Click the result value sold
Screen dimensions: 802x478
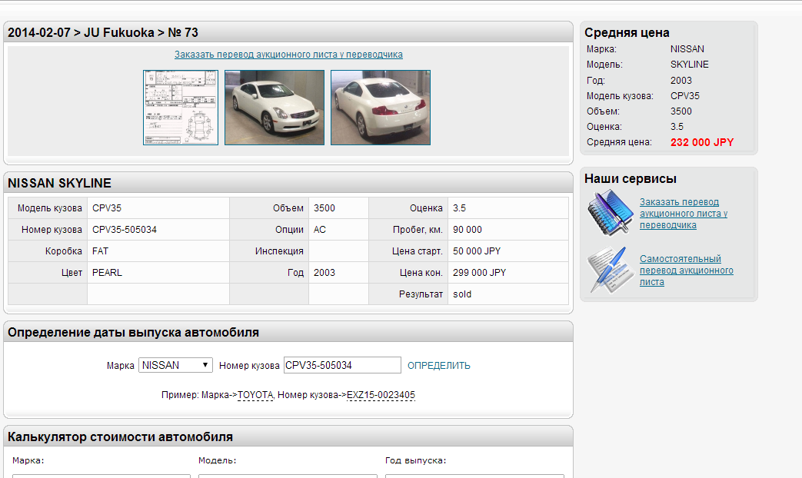click(x=462, y=294)
